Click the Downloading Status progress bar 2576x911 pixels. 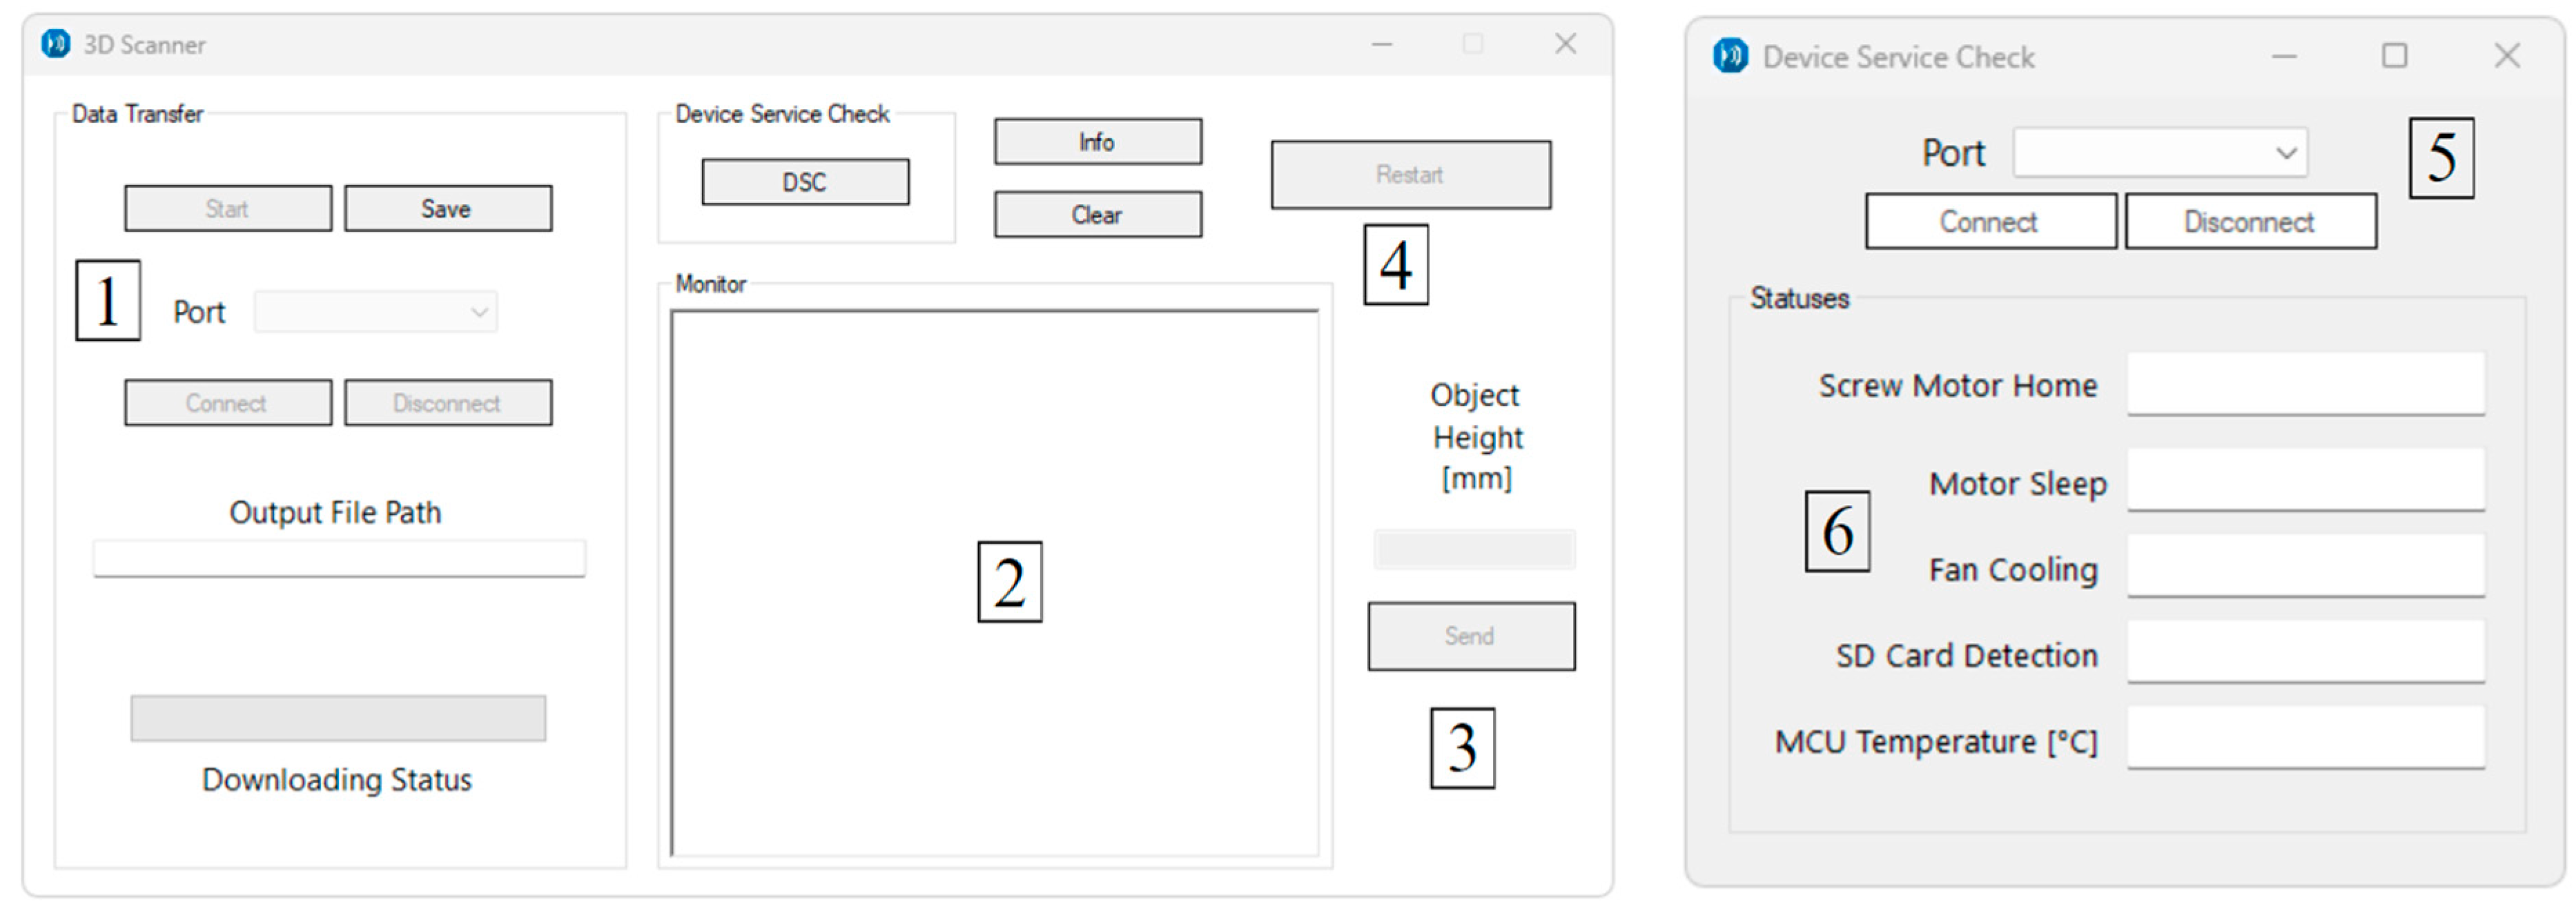click(x=338, y=718)
